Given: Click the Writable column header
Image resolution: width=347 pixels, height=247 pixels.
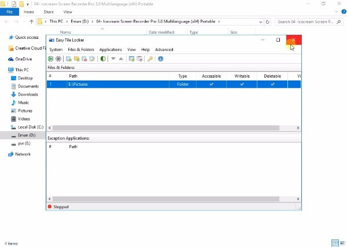Looking at the screenshot, I should coord(242,76).
